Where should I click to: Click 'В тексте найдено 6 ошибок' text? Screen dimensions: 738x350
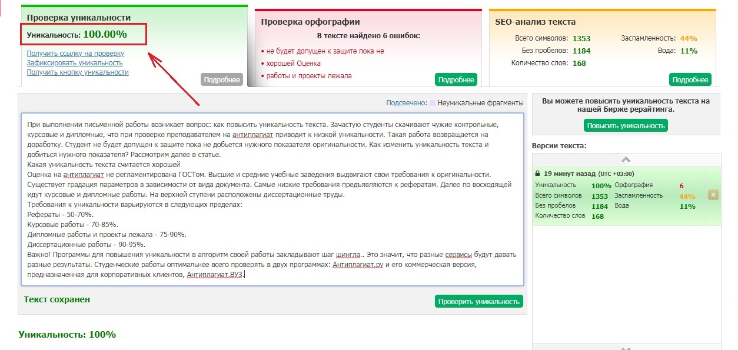(368, 36)
